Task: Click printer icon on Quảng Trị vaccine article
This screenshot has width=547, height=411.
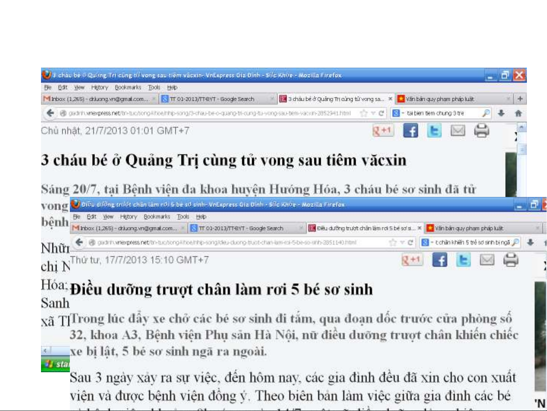Action: [x=481, y=131]
